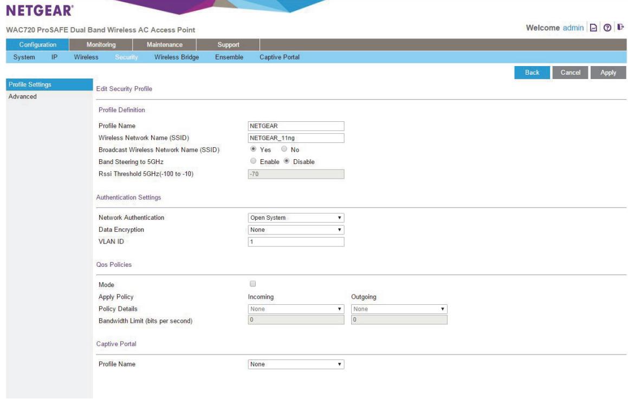Switch to the Support tab
This screenshot has height=399, width=628.
(x=228, y=44)
